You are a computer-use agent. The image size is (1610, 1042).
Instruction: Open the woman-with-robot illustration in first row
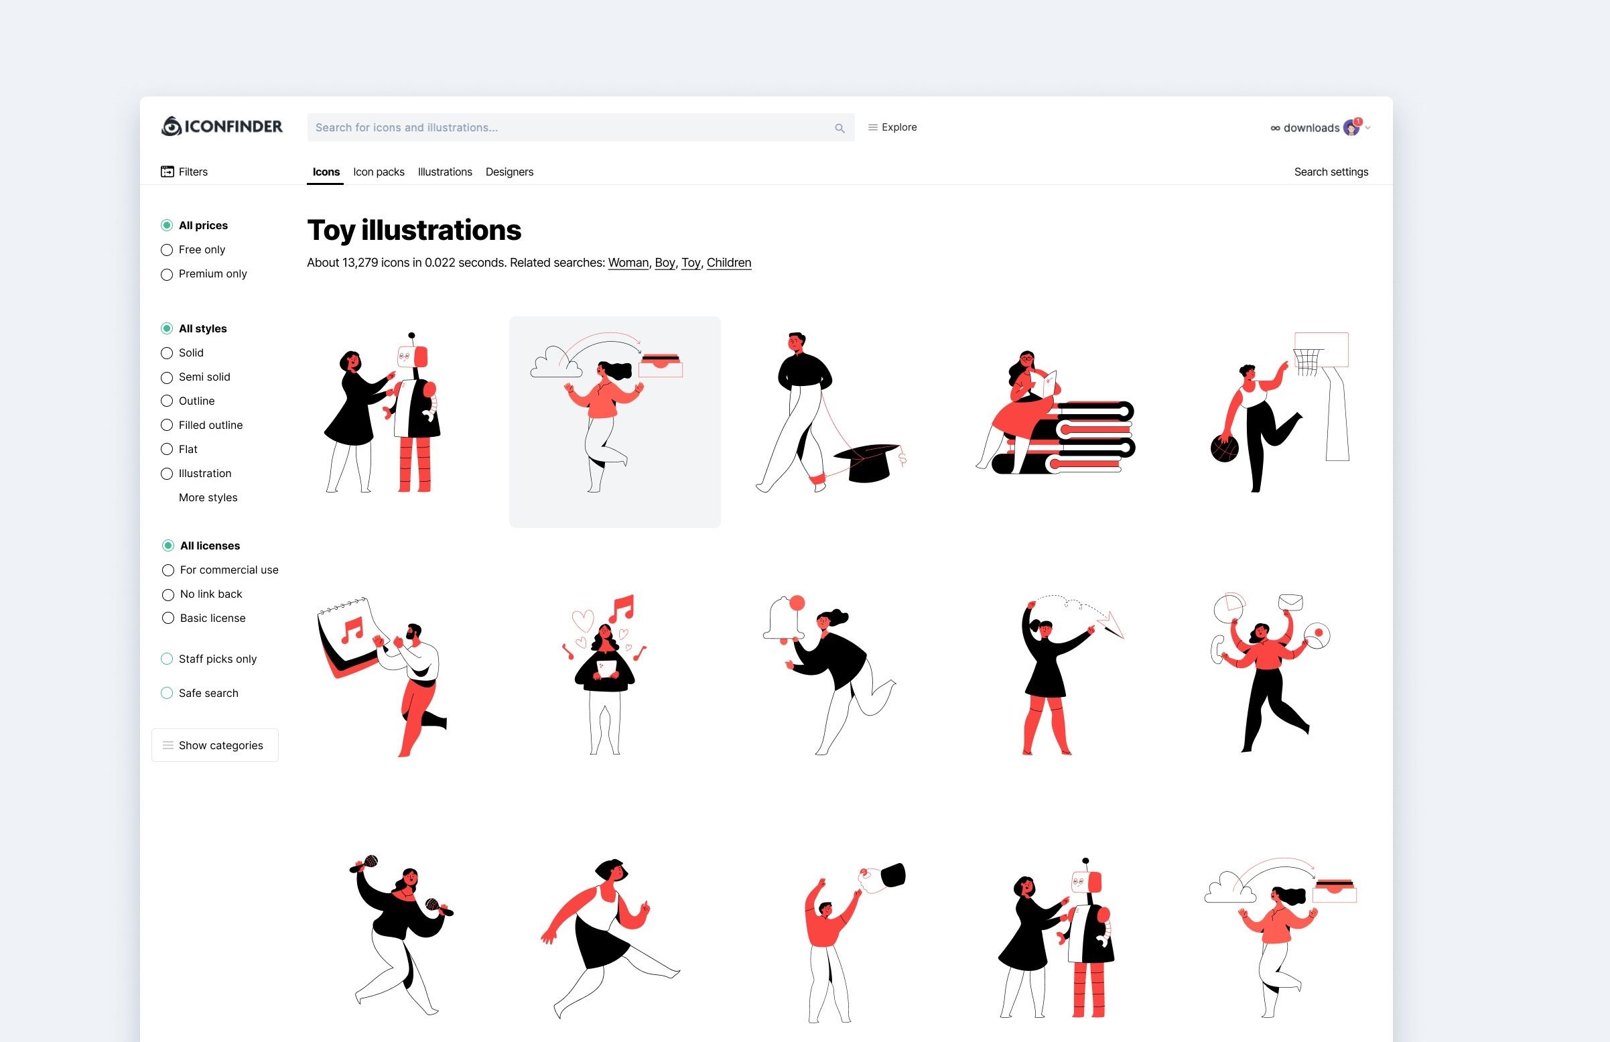383,412
